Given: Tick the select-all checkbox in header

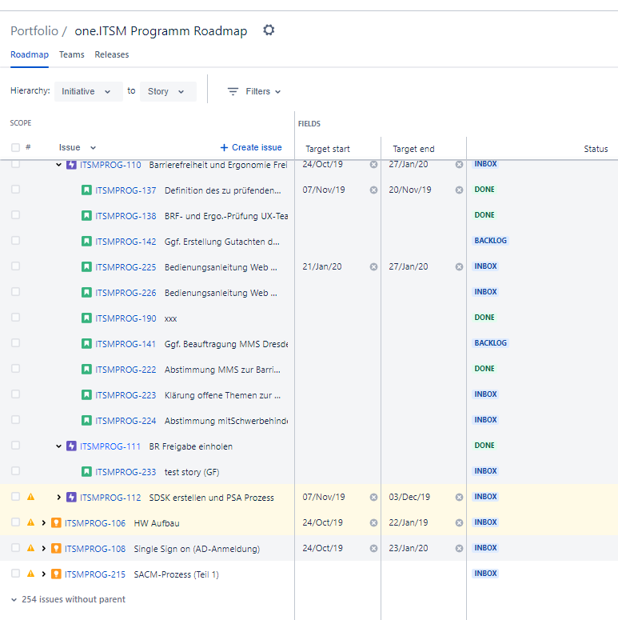Looking at the screenshot, I should click(x=15, y=147).
